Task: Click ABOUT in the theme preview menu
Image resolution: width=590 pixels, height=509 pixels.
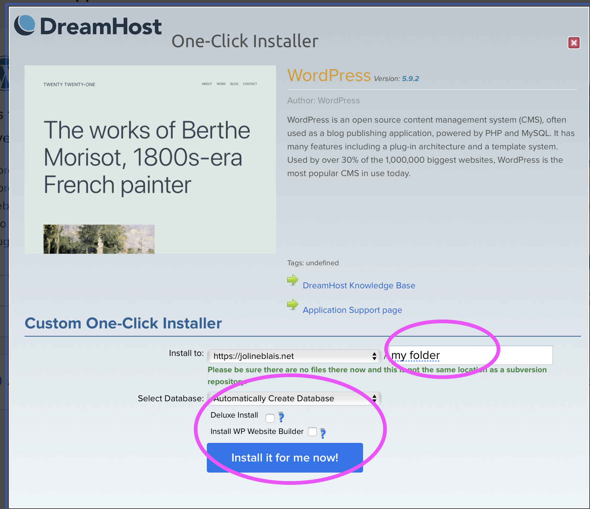Action: coord(207,84)
